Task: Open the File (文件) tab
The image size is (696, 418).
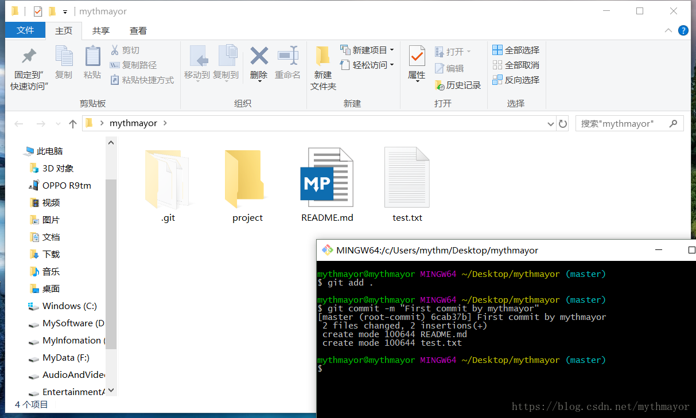Action: [25, 30]
